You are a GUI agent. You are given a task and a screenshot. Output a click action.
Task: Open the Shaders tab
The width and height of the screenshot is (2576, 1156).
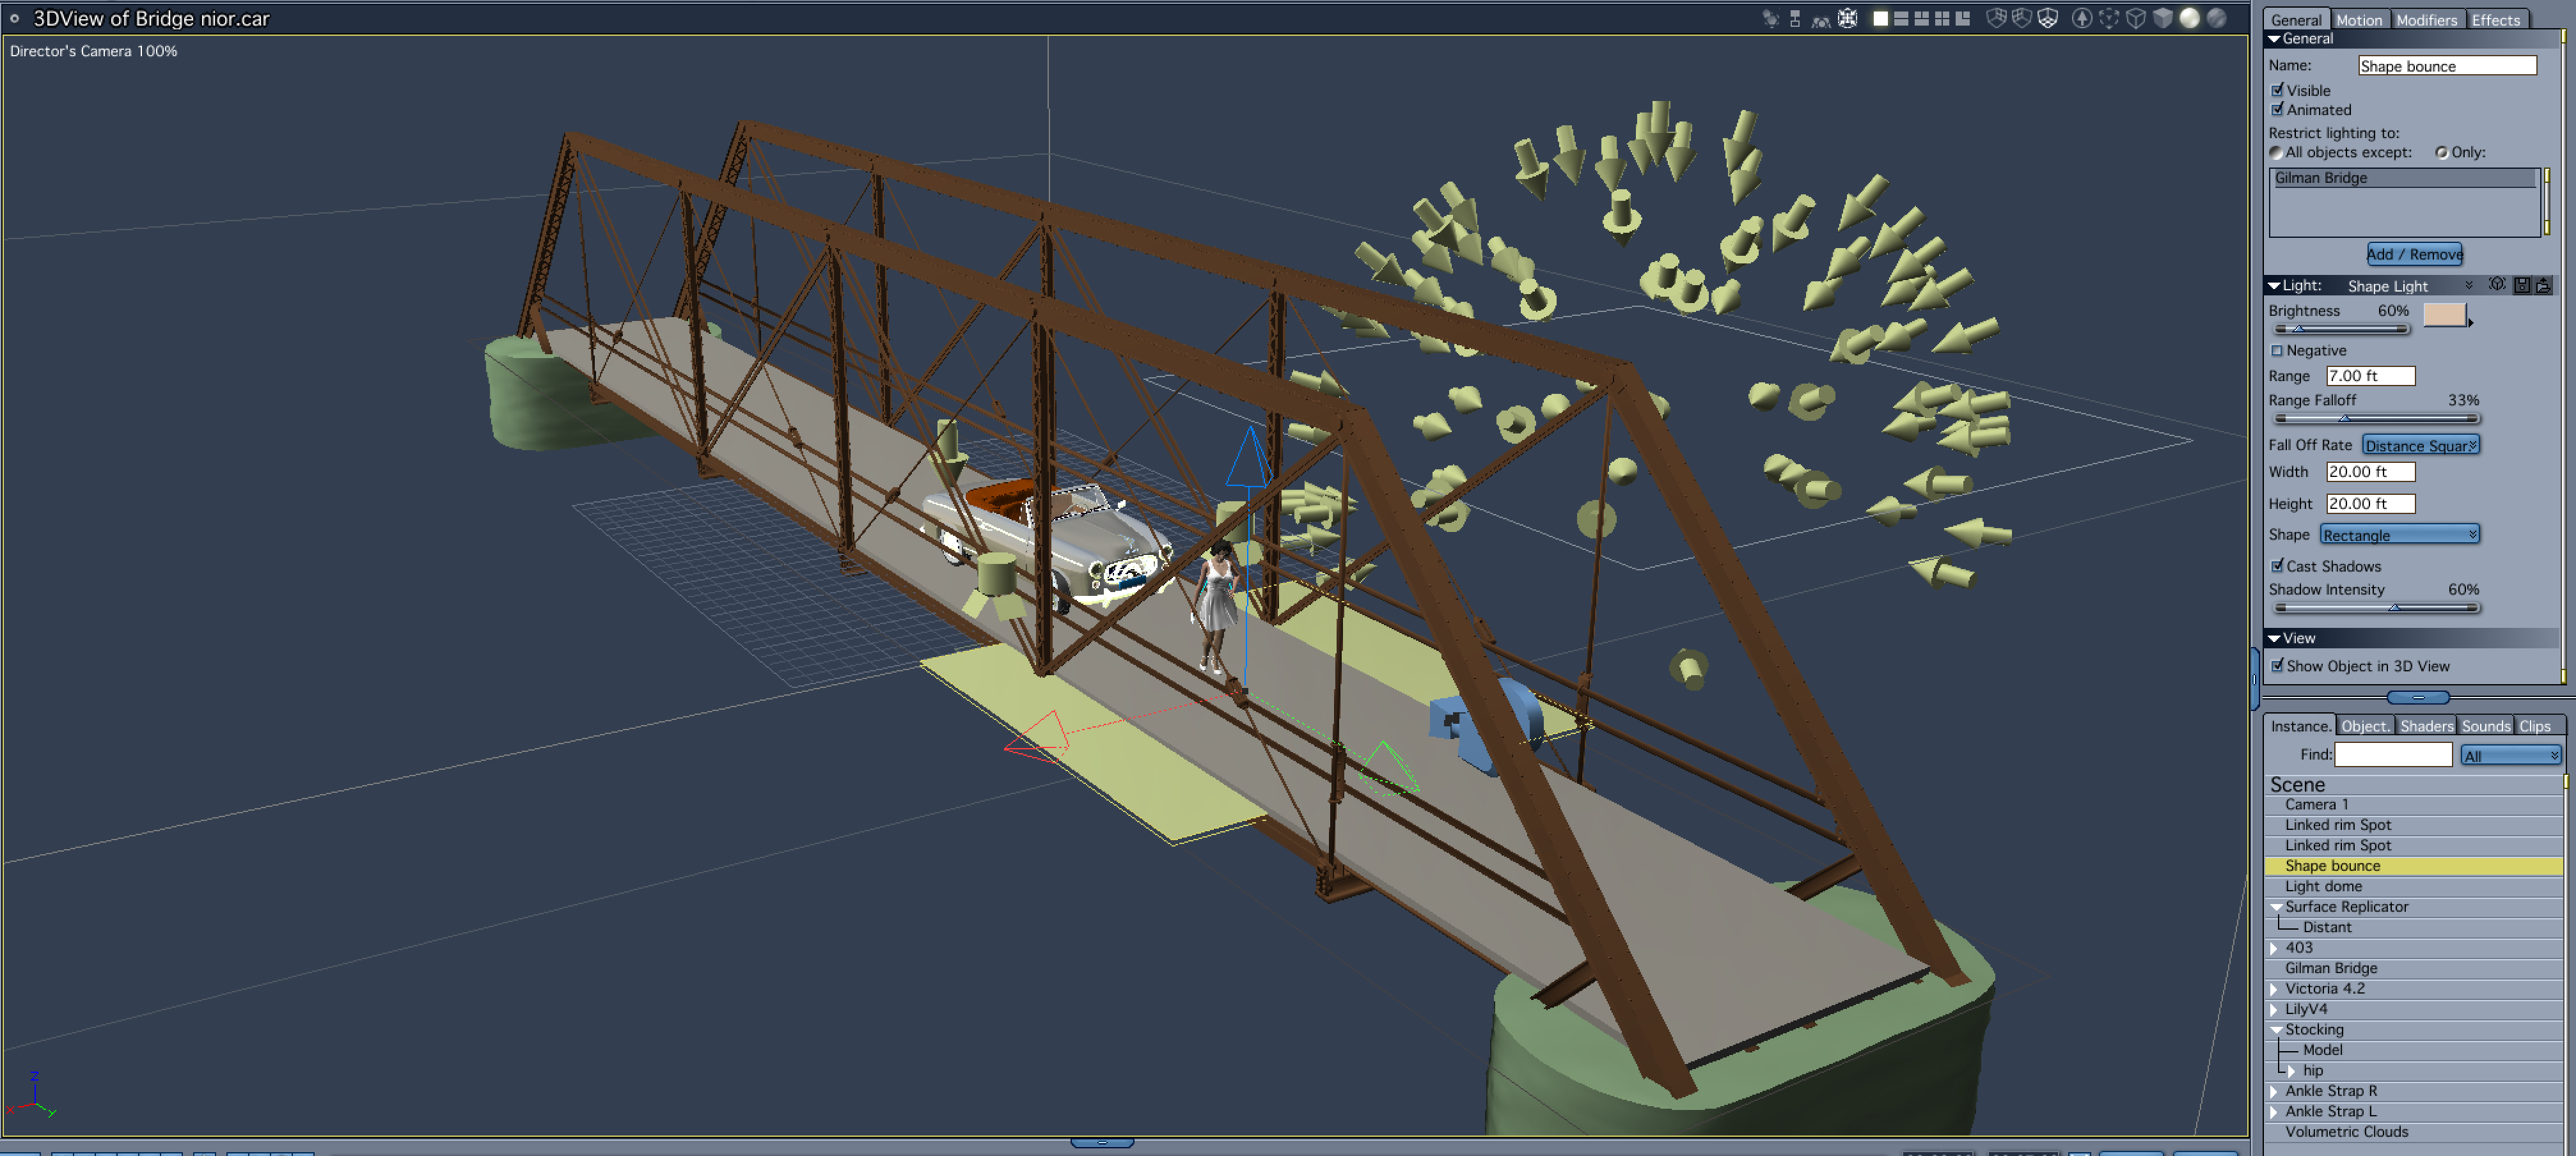click(x=2426, y=726)
